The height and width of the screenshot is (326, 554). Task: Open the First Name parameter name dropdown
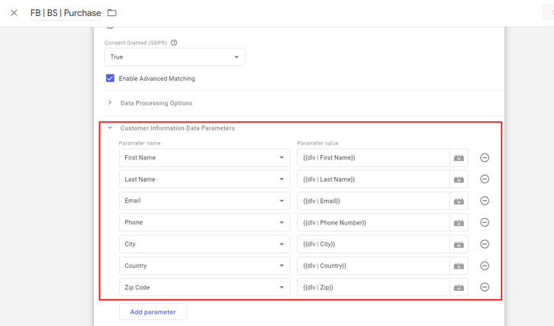[204, 158]
